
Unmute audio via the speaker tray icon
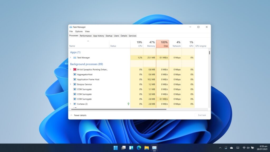click(248, 148)
